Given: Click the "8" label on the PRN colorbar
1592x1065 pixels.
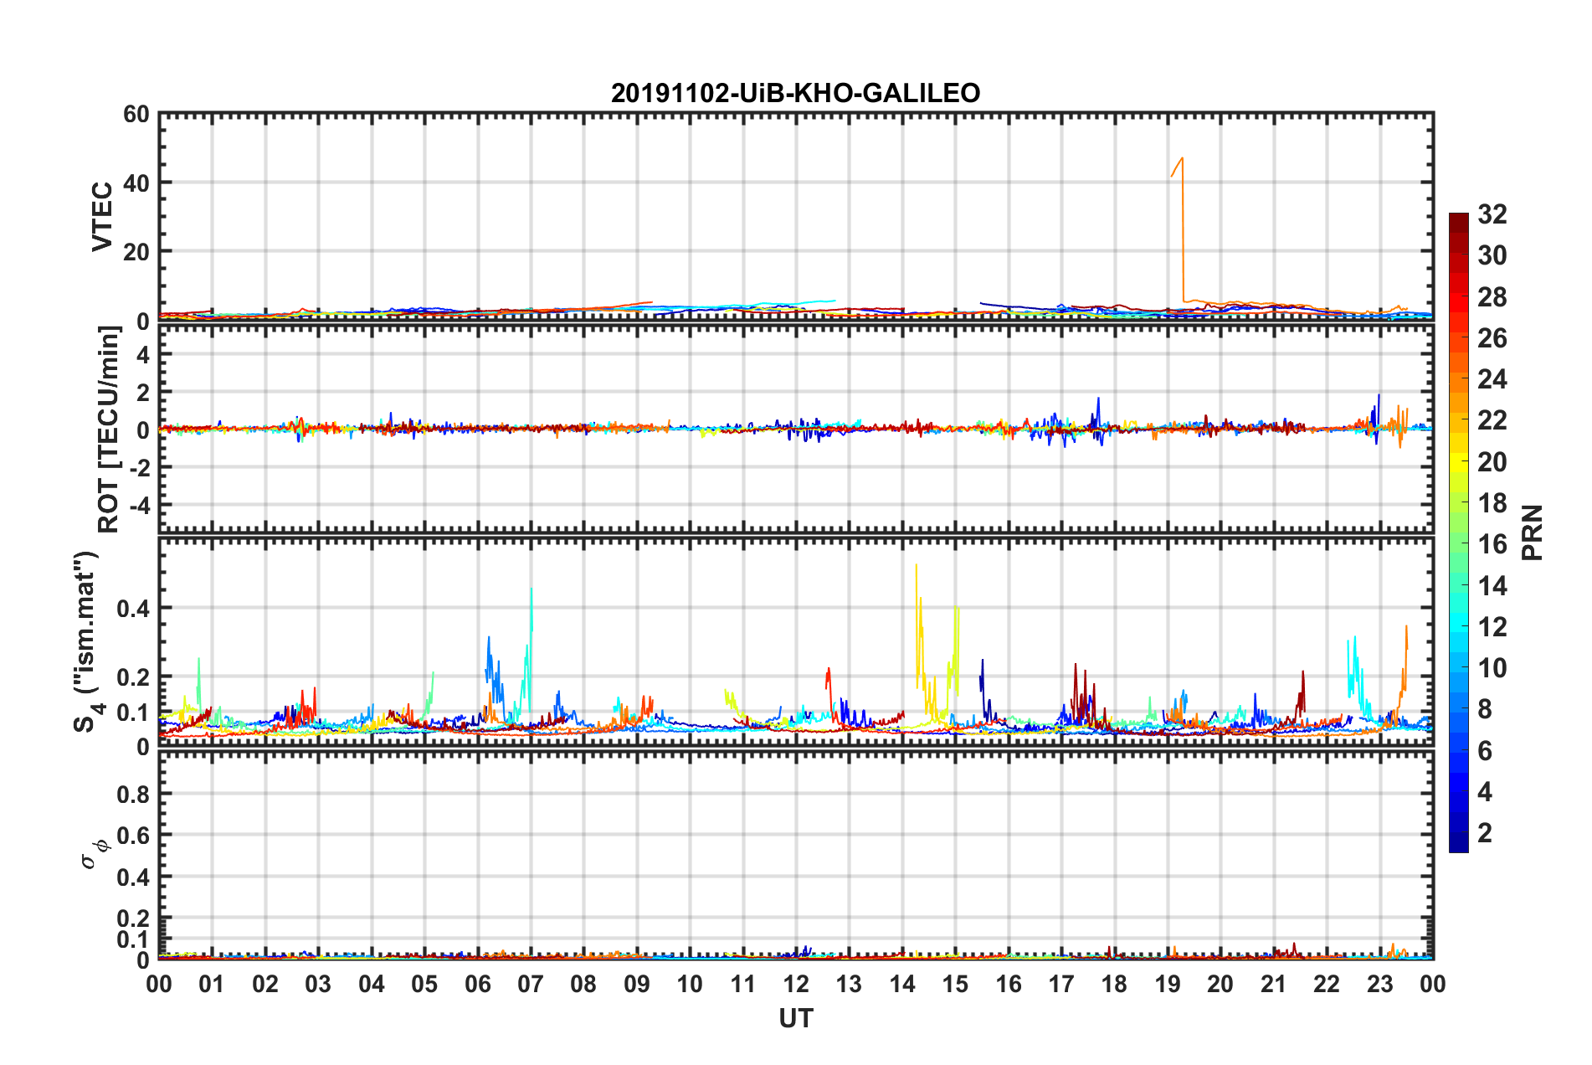Looking at the screenshot, I should point(1486,709).
